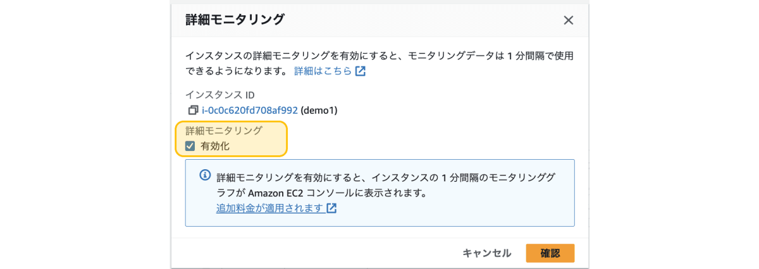The width and height of the screenshot is (759, 269).
Task: Click the external-link icon beside 詳細はこちら
Action: (360, 71)
